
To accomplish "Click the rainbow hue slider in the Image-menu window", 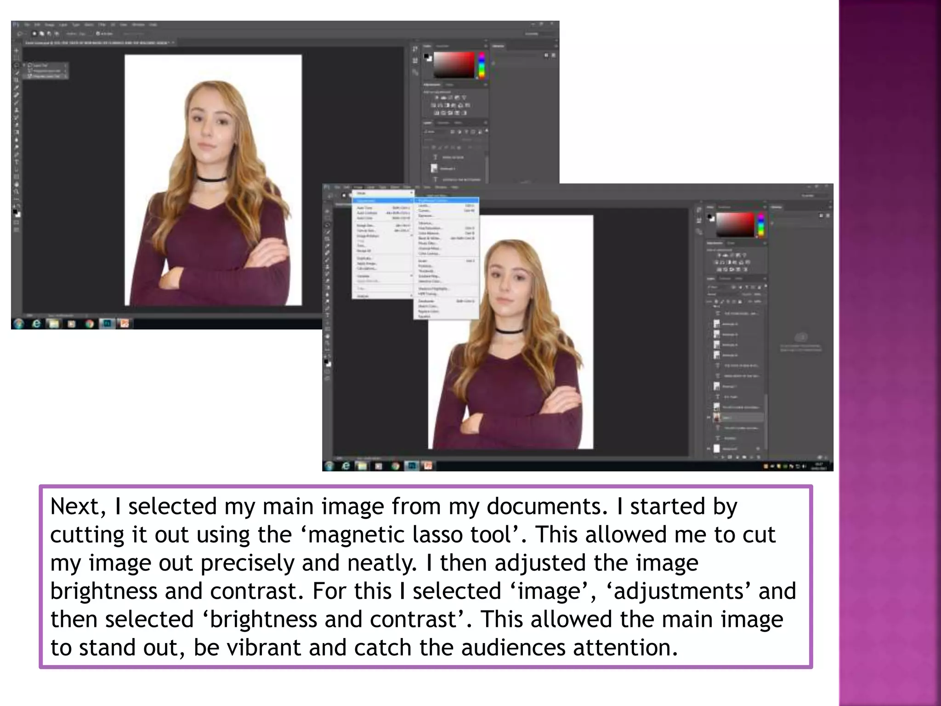I will (761, 225).
